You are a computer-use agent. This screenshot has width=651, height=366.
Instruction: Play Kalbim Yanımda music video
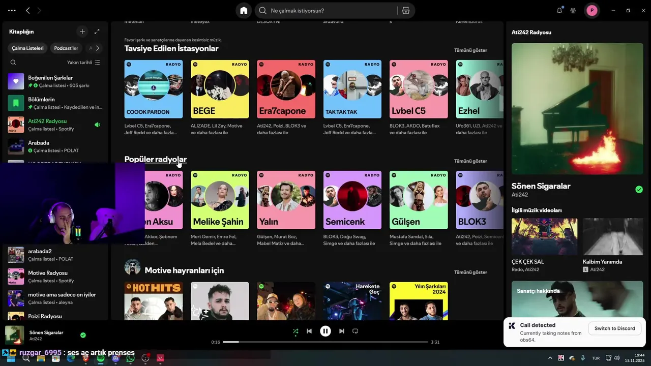pos(613,237)
